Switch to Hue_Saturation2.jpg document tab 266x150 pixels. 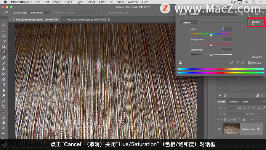pyautogui.click(x=88, y=20)
